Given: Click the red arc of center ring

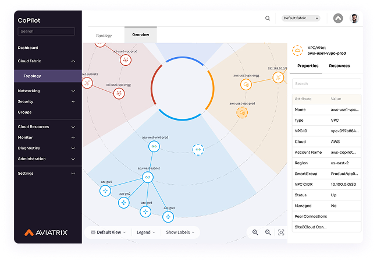Looking at the screenshot, I should (x=152, y=86).
